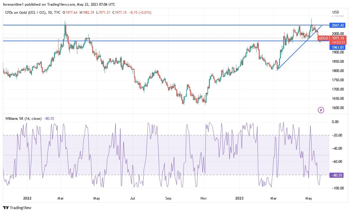Click the instant trading lightning bolt icon
The width and height of the screenshot is (351, 213).
point(321,110)
